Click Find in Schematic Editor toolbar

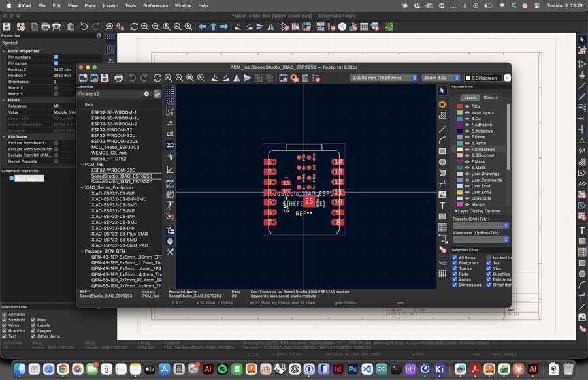point(109,27)
